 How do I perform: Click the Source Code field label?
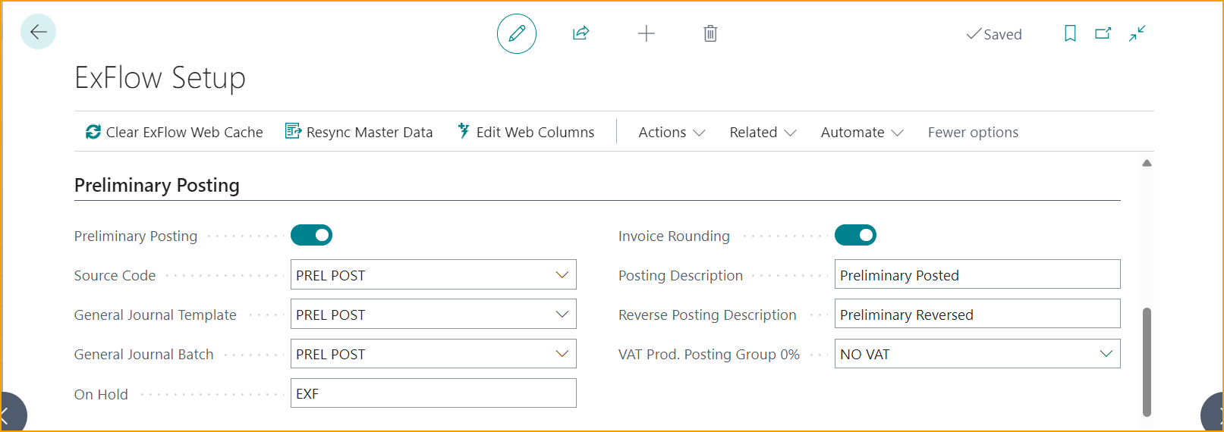pyautogui.click(x=115, y=276)
